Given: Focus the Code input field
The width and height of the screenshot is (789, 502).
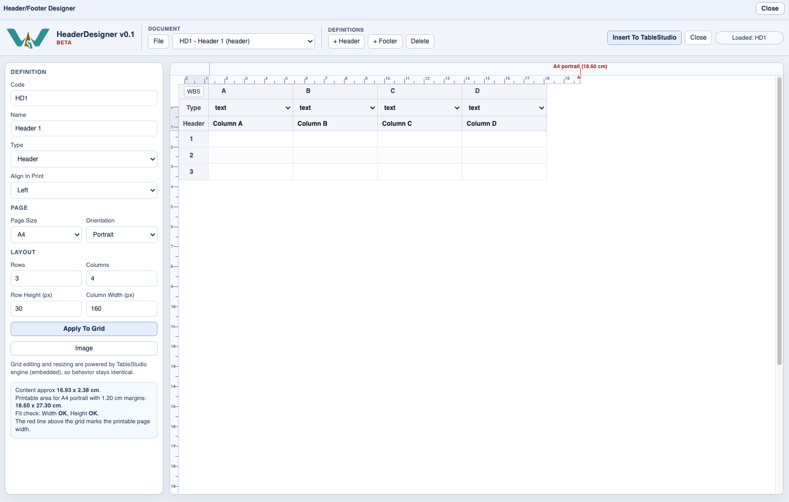Looking at the screenshot, I should (x=84, y=98).
